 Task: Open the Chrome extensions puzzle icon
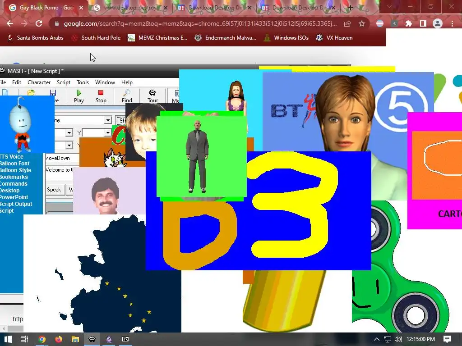pos(409,23)
